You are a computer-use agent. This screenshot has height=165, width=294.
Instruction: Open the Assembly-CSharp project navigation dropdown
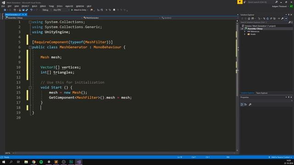tap(44, 18)
